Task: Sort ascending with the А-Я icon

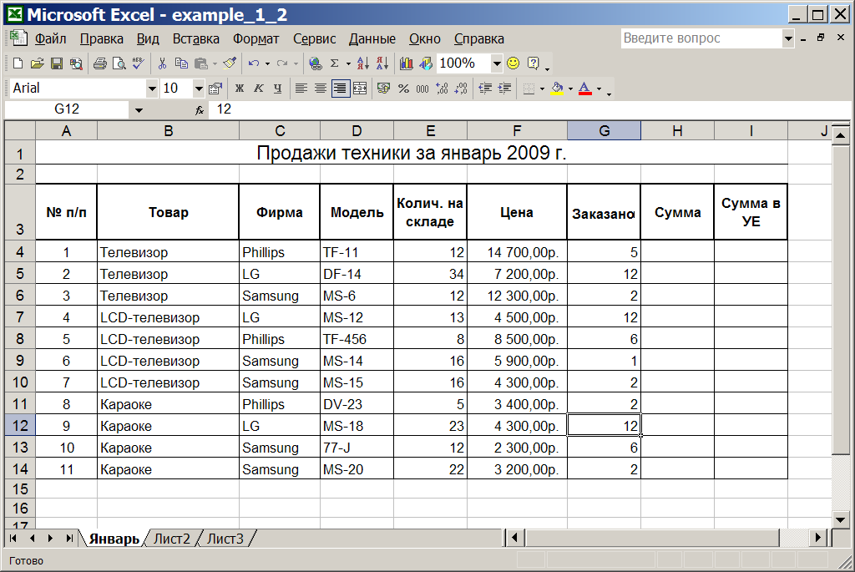Action: [x=363, y=63]
